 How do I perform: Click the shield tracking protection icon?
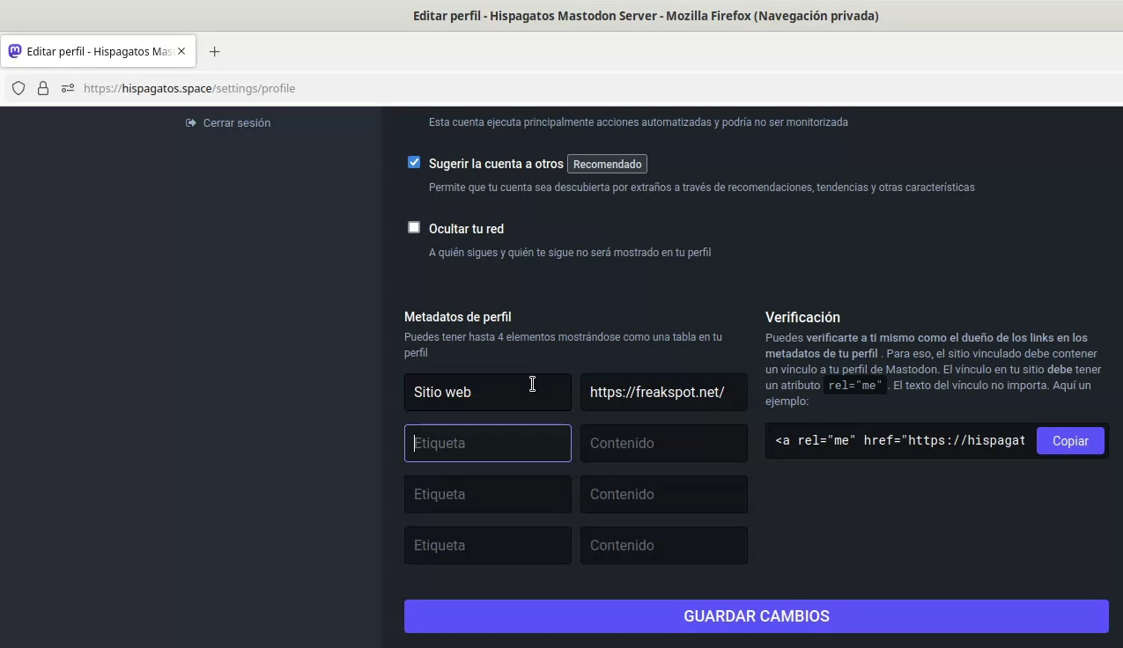click(18, 88)
